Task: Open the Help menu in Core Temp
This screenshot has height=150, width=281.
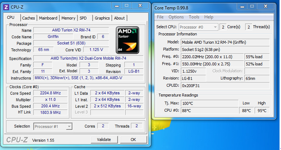Action: [209, 17]
